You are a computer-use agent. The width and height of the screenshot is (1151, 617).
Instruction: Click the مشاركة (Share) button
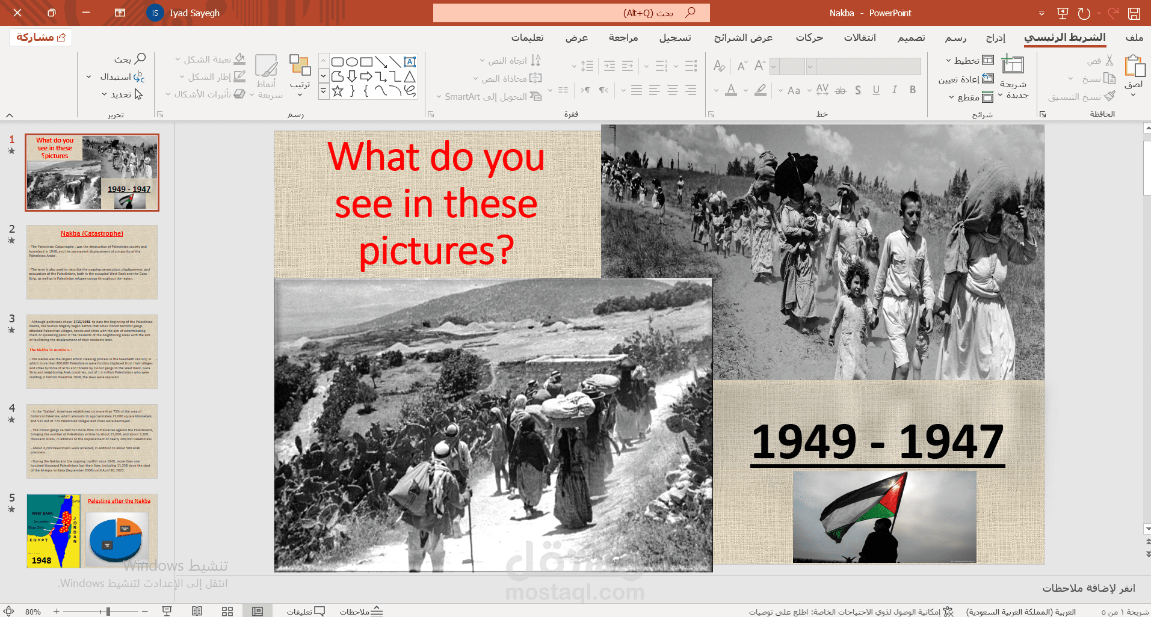40,36
